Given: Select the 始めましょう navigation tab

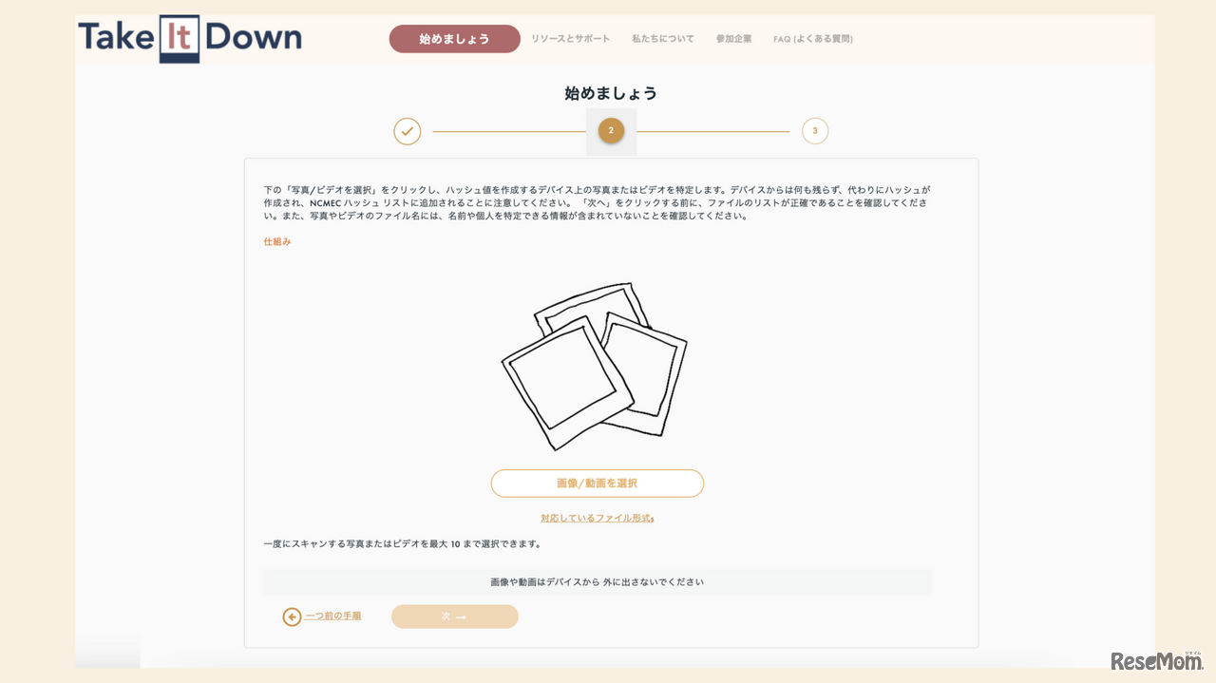Looking at the screenshot, I should click(454, 39).
